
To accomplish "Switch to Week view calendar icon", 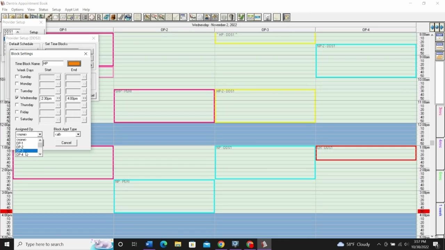I will 439,46.
